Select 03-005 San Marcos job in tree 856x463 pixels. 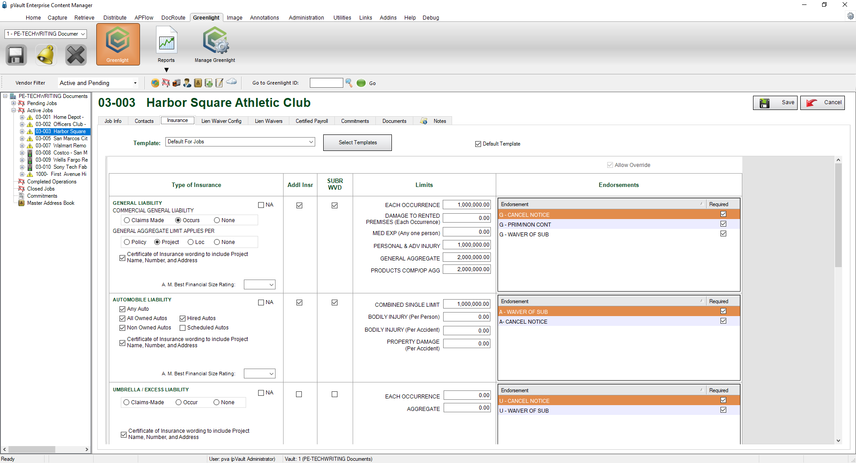[x=62, y=138]
